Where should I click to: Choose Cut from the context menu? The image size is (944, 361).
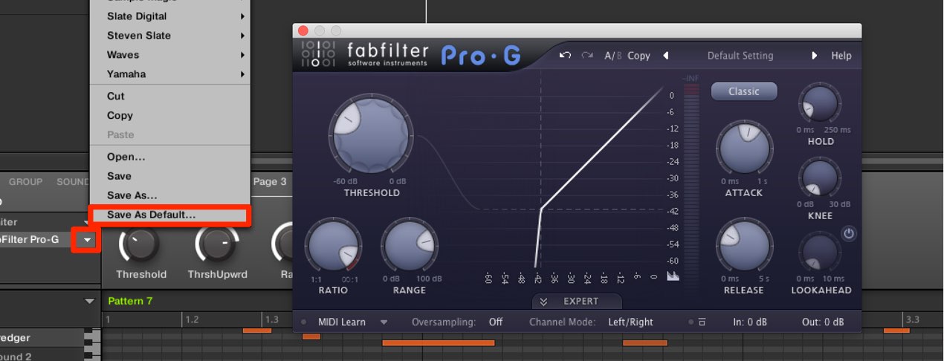[169, 96]
